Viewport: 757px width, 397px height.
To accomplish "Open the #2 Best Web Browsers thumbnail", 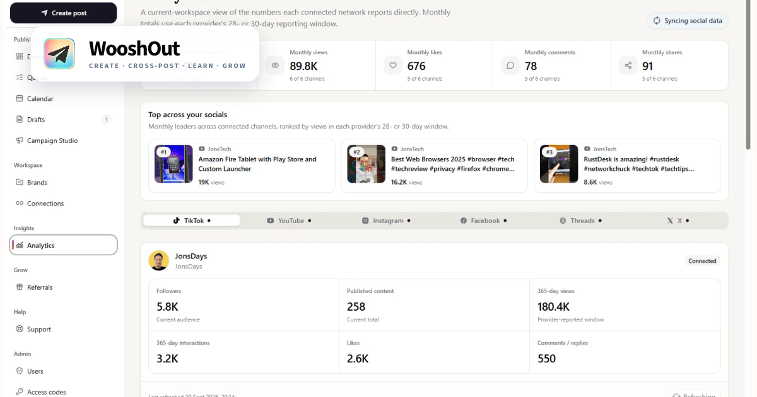I will (366, 164).
